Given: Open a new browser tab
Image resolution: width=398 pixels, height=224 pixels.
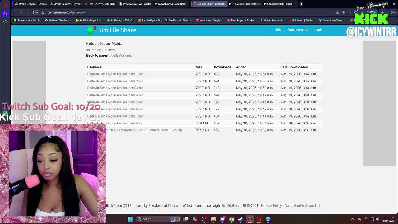Looking at the screenshot, I should 301,4.
